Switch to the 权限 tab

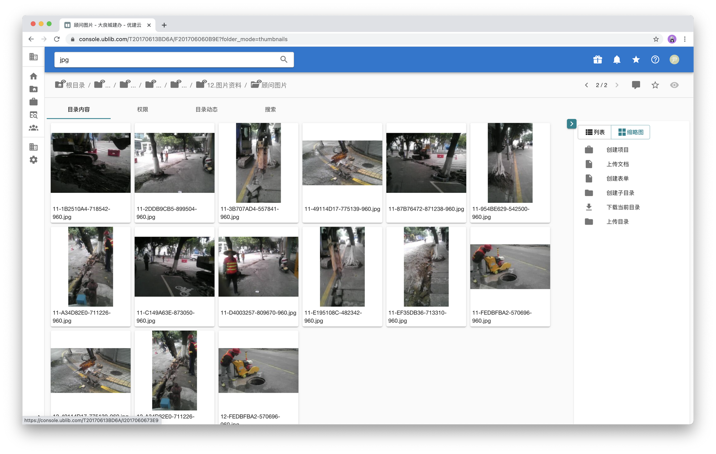click(x=142, y=109)
